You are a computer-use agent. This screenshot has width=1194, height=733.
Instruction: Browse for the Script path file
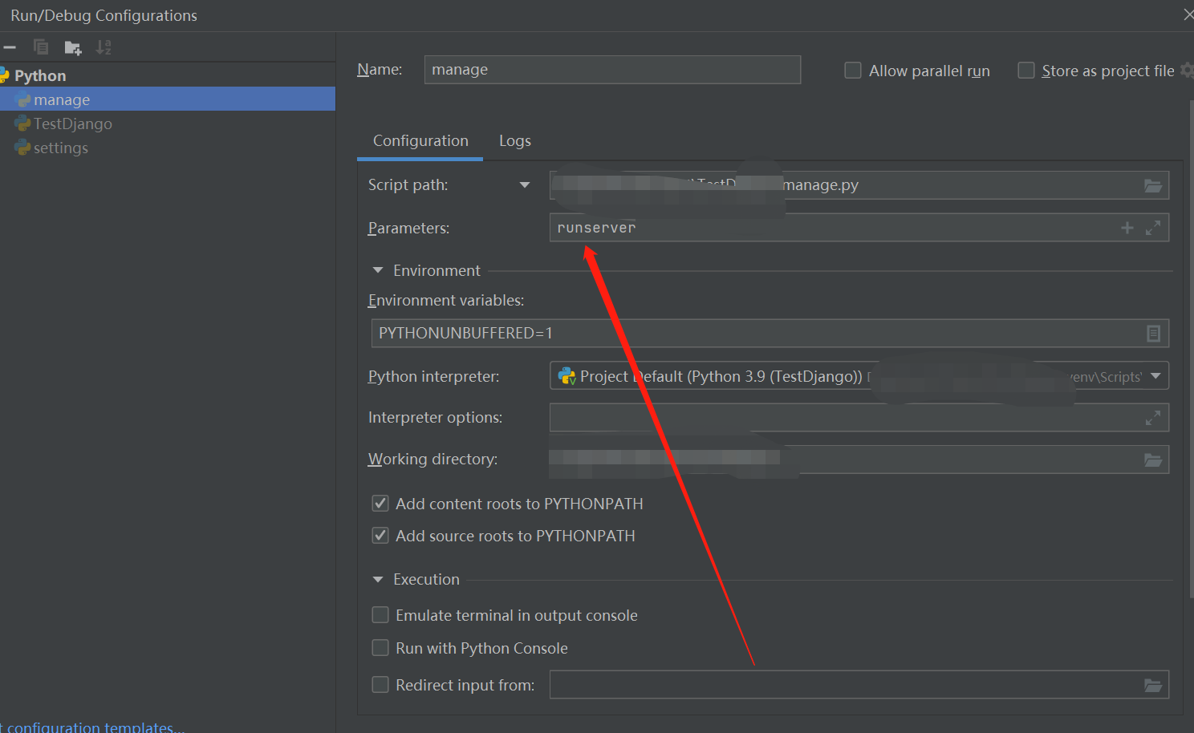[x=1153, y=185]
